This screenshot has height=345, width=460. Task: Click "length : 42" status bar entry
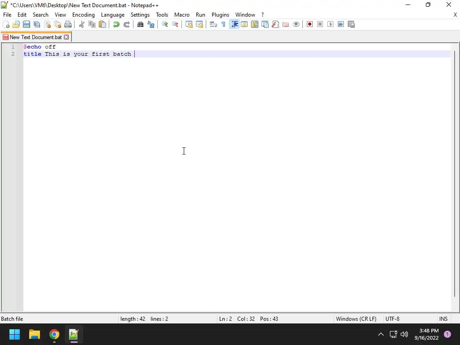pos(133,319)
